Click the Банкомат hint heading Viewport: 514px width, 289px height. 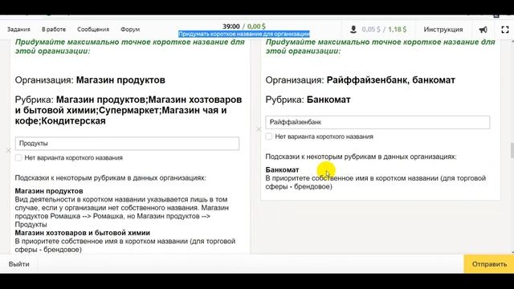point(282,169)
